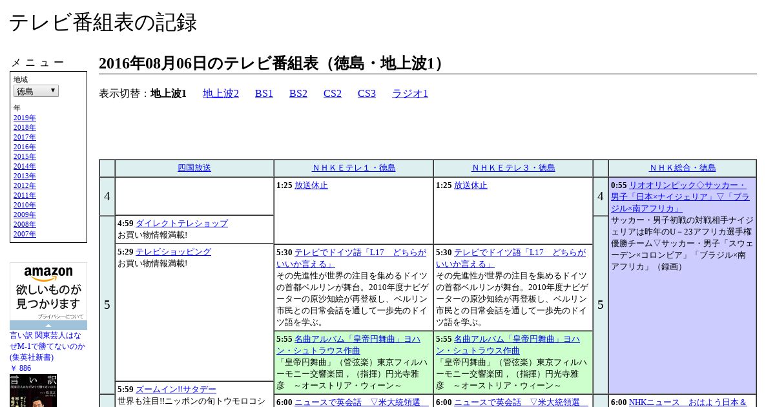Open the 言い訳 関東芸人 book link
This screenshot has width=775, height=407.
(x=47, y=346)
